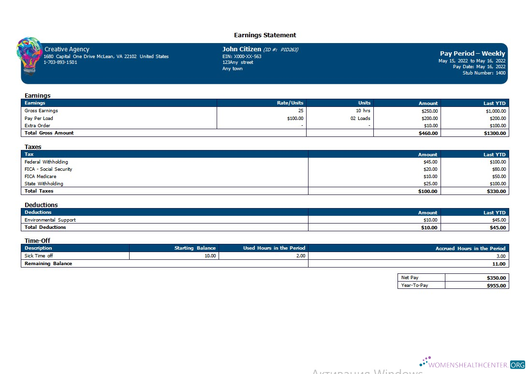The height and width of the screenshot is (374, 530).
Task: Click the Rate/Units column header
Action: pyautogui.click(x=290, y=103)
